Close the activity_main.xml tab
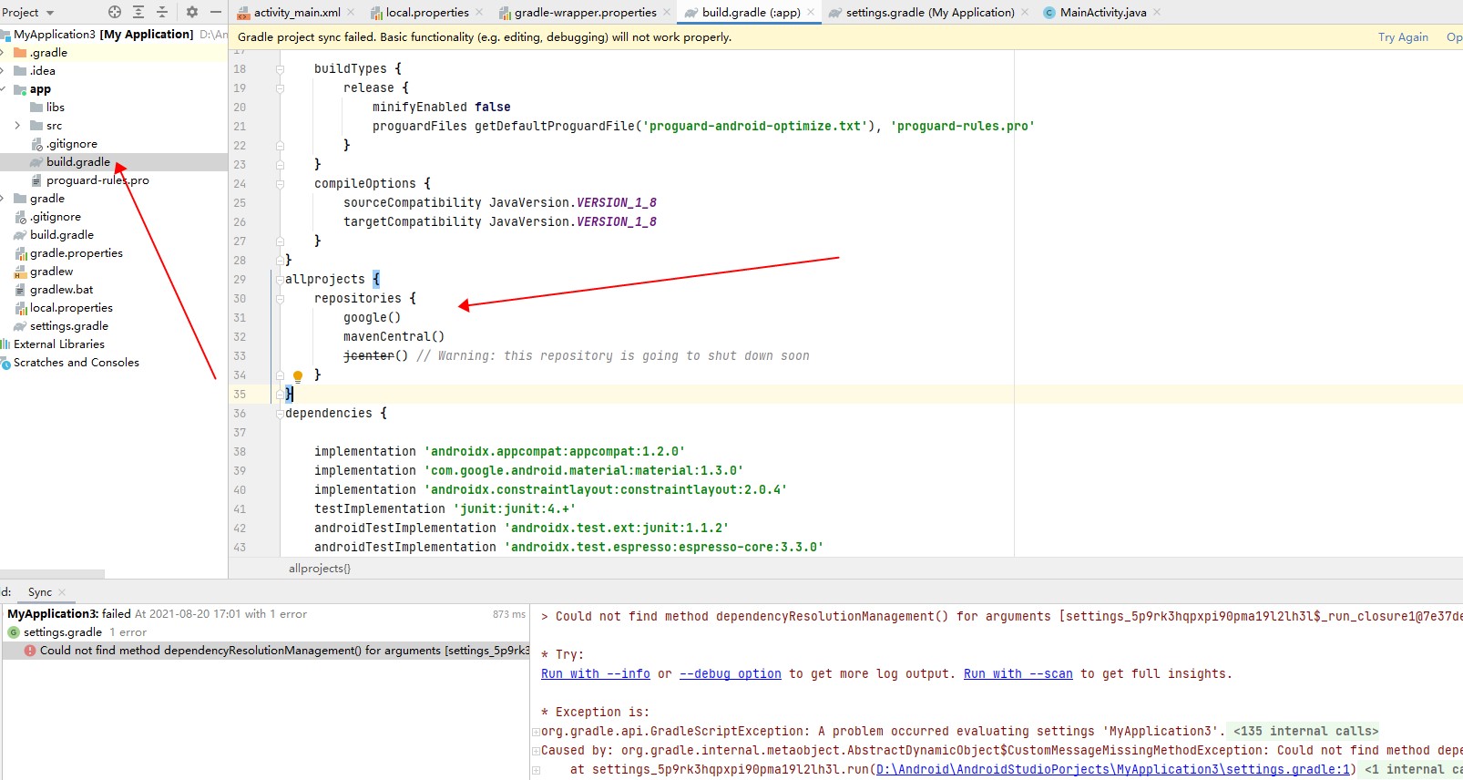Screen dimensions: 1463x780 [351, 12]
